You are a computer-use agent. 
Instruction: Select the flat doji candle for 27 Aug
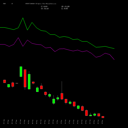[17, 83]
